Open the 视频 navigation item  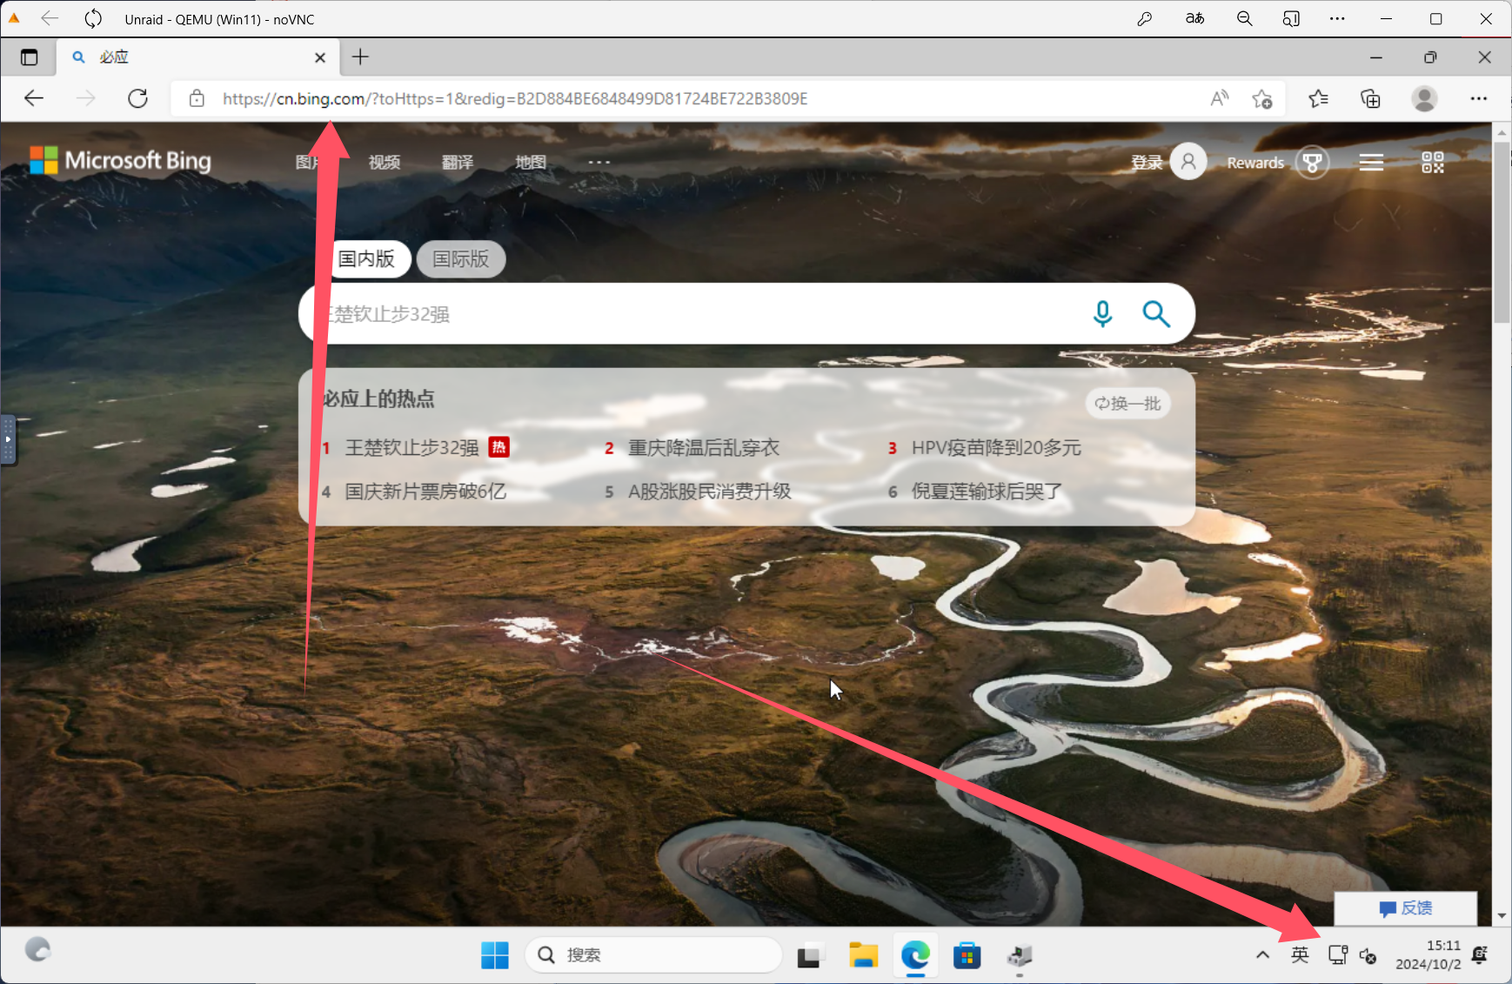click(x=384, y=163)
